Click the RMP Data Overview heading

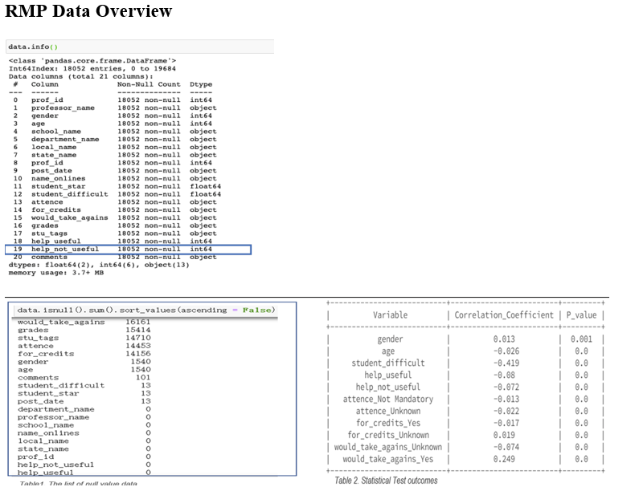pyautogui.click(x=88, y=11)
